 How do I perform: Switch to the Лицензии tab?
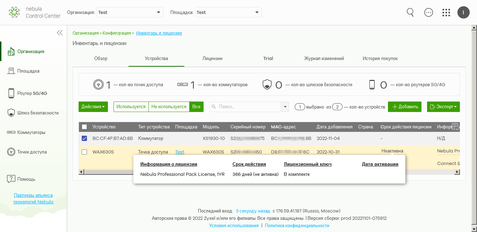pos(212,59)
